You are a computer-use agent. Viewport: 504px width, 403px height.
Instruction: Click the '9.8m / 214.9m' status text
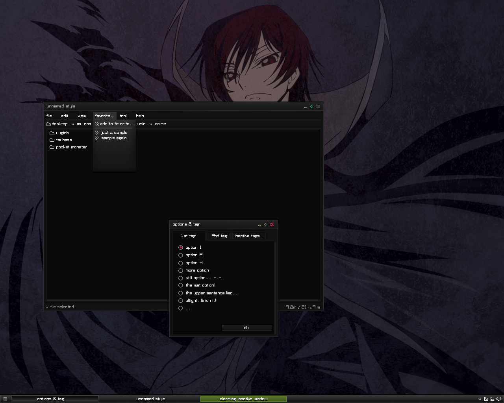[x=303, y=307]
